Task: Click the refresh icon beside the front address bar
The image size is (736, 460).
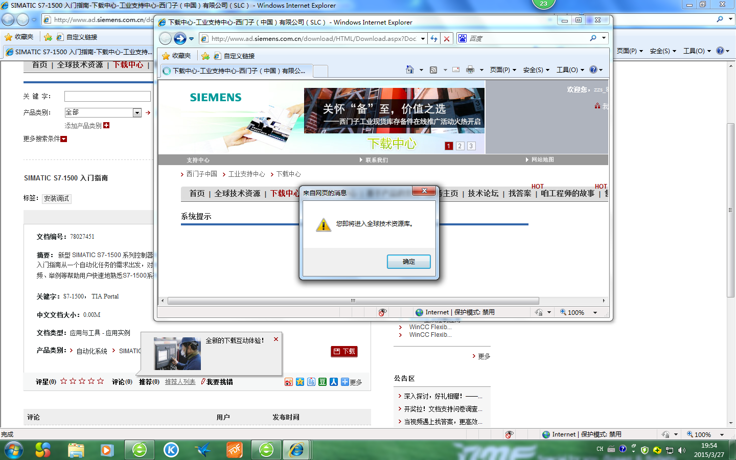Action: pos(434,39)
